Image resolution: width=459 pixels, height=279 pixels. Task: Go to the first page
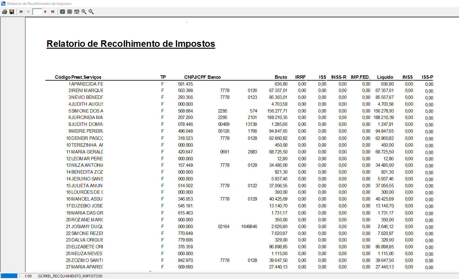[21, 12]
